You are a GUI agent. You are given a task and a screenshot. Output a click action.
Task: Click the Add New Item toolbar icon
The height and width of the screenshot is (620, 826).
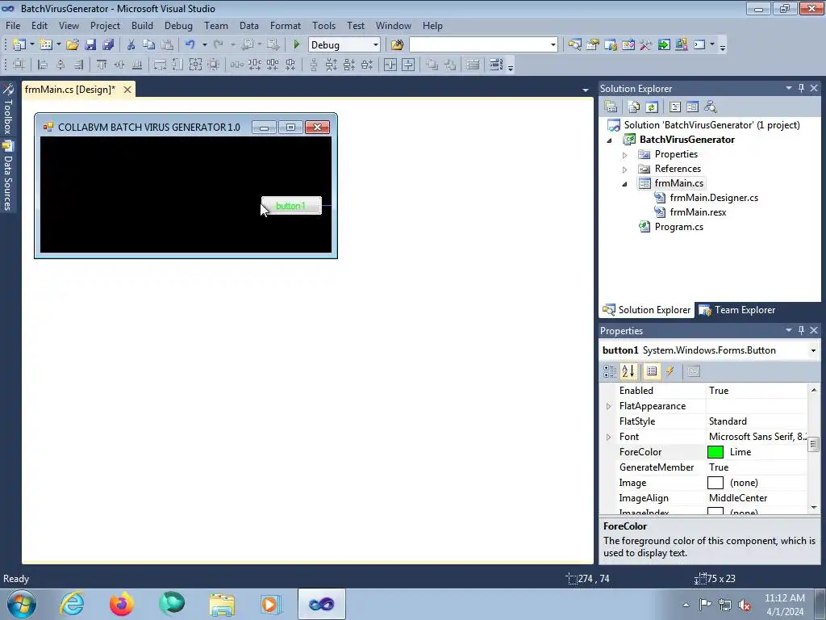click(x=46, y=45)
